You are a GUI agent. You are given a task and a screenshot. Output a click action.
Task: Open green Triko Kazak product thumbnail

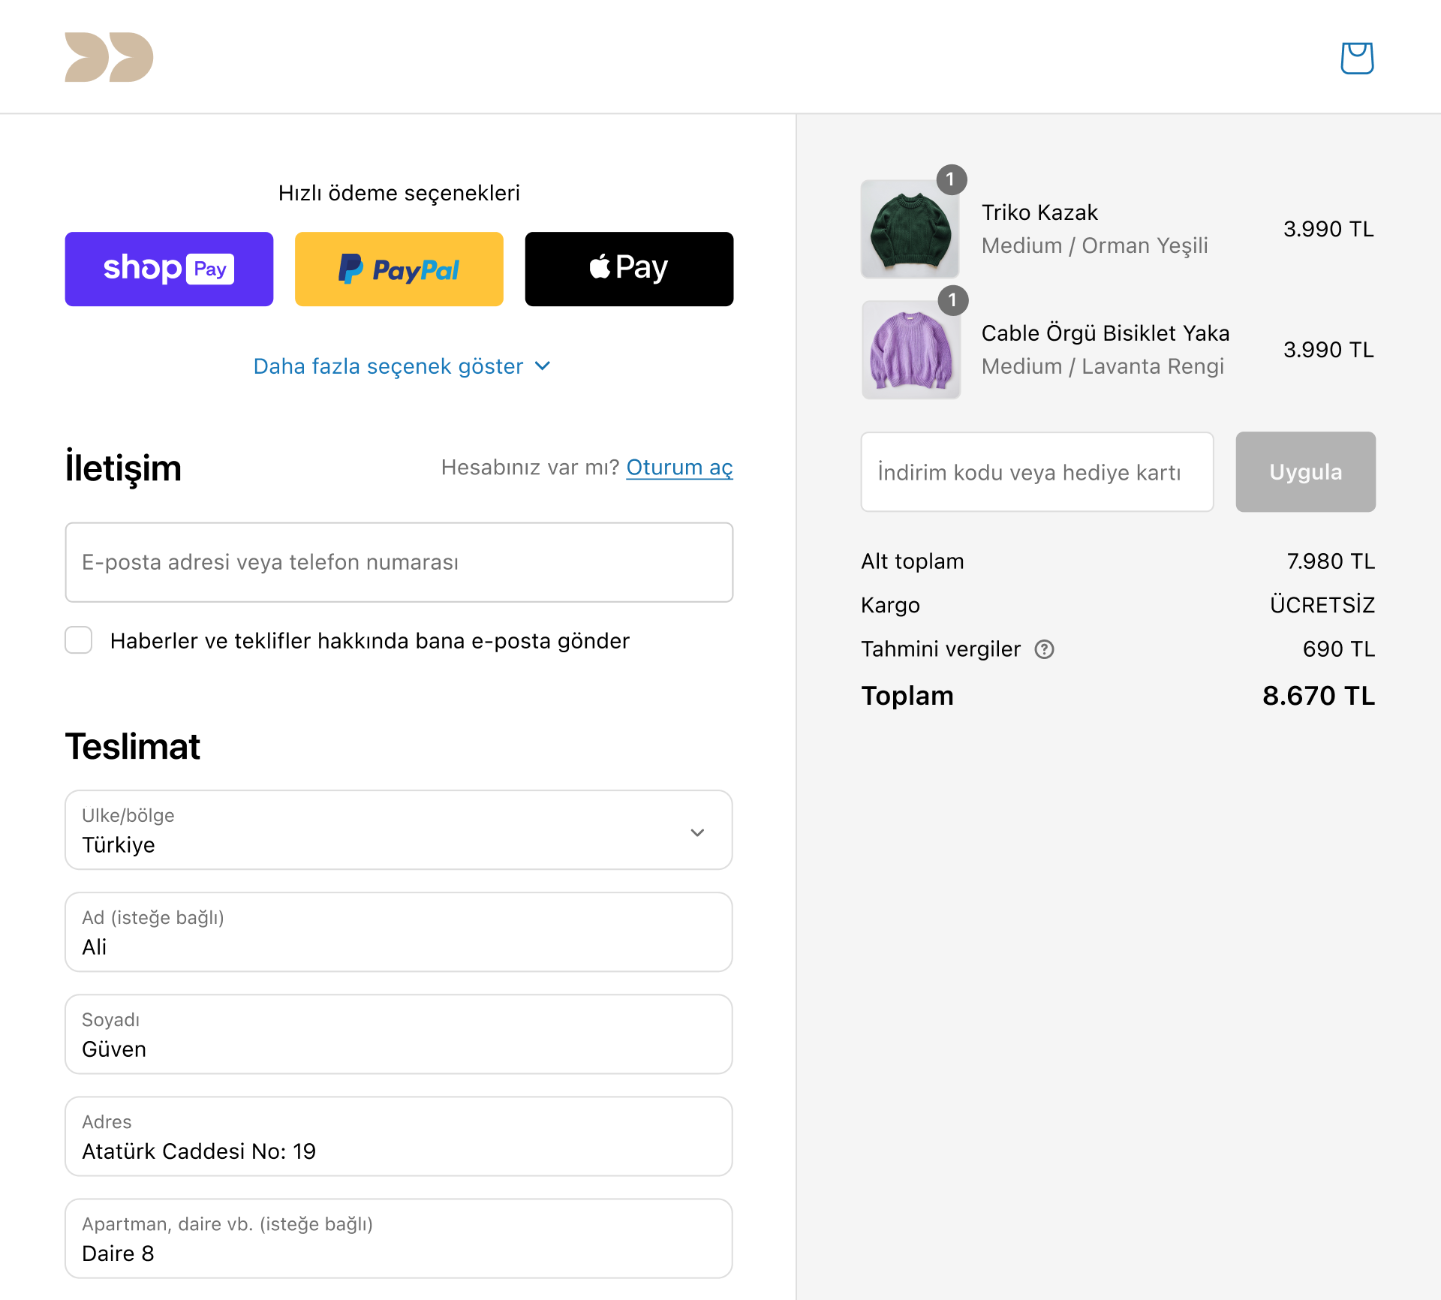pos(910,229)
